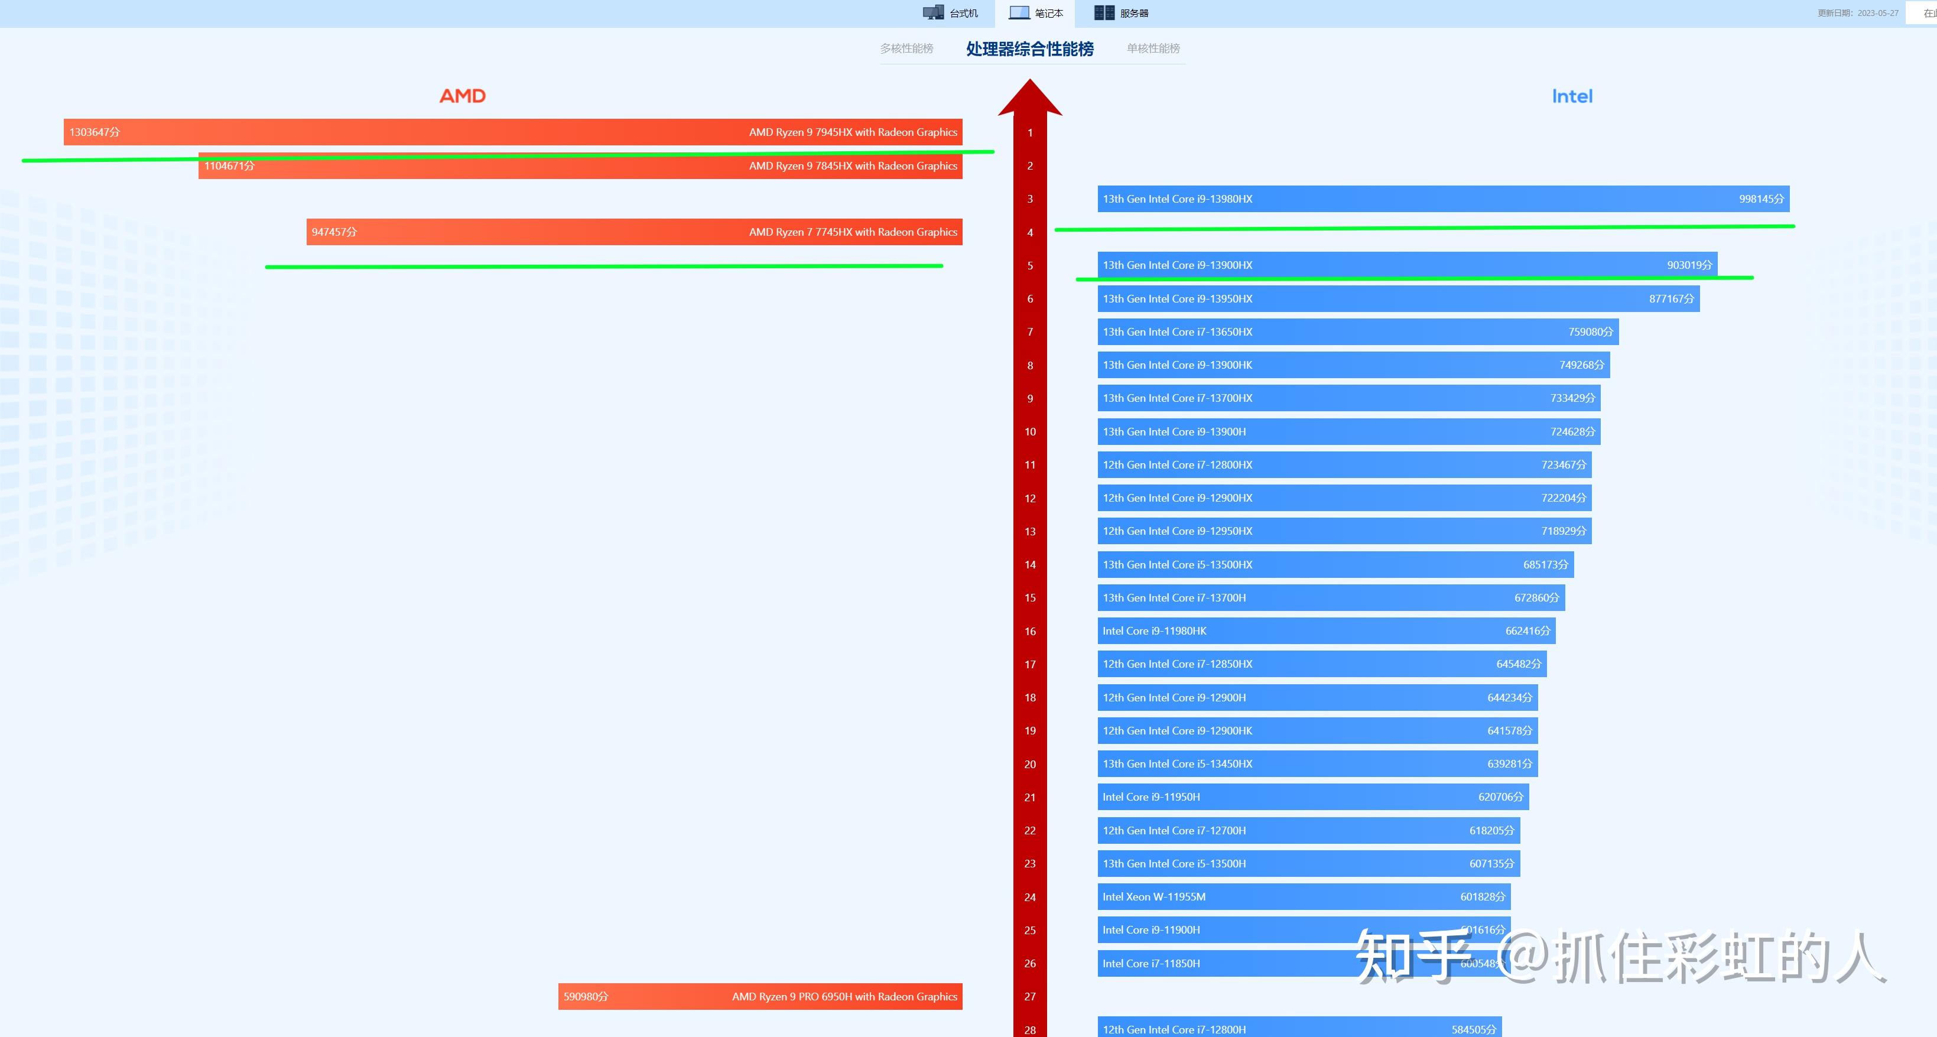The width and height of the screenshot is (1937, 1037).
Task: Select the Intel Core i5-13500HX bar
Action: [x=1335, y=565]
